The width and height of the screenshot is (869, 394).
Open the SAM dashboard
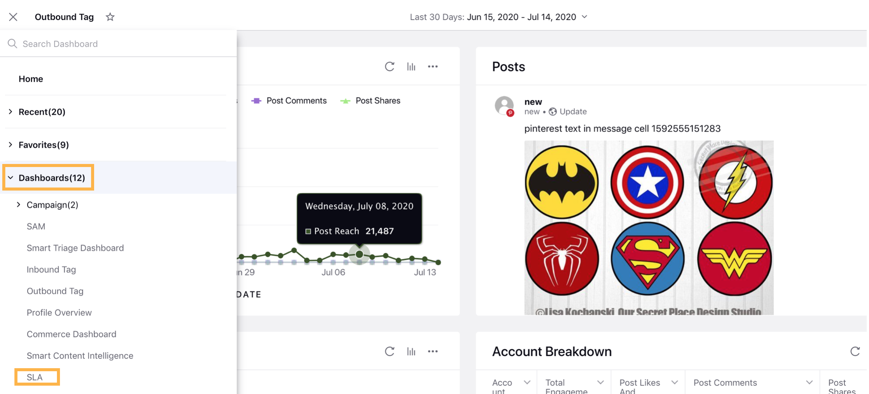click(x=36, y=226)
